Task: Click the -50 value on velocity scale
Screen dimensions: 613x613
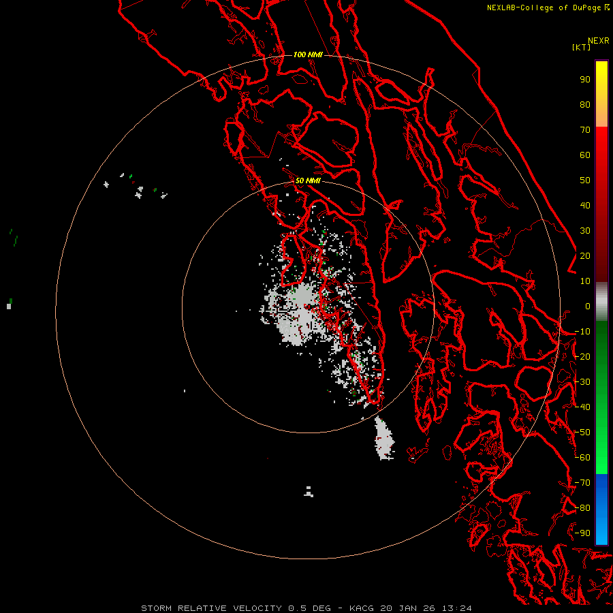Action: tap(582, 433)
